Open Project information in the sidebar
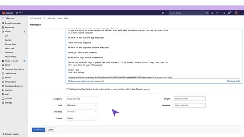Image resolution: width=244 pixels, height=137 pixels. click(x=13, y=23)
